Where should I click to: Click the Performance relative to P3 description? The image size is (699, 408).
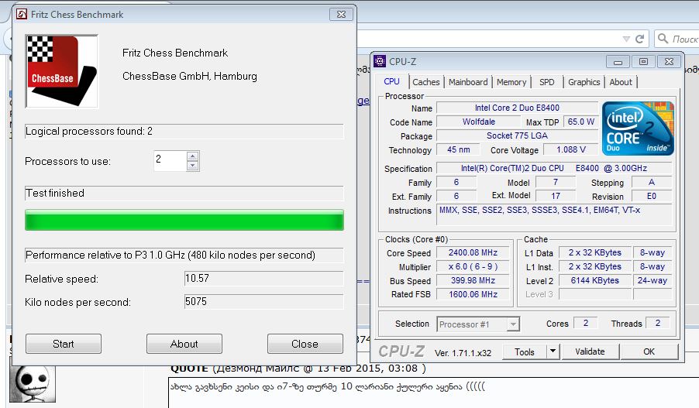184,255
